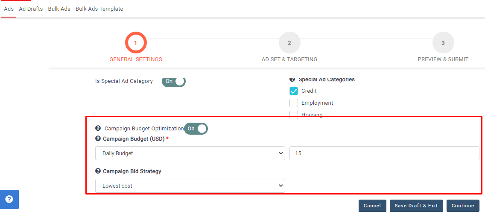Image resolution: width=485 pixels, height=218 pixels.
Task: Click the budget amount field showing 15
Action: pos(384,153)
